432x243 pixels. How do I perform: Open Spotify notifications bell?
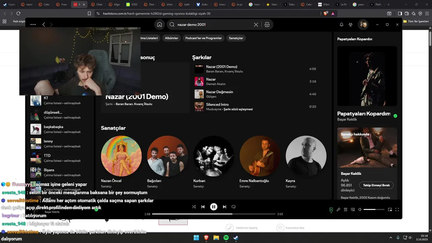pos(341,25)
